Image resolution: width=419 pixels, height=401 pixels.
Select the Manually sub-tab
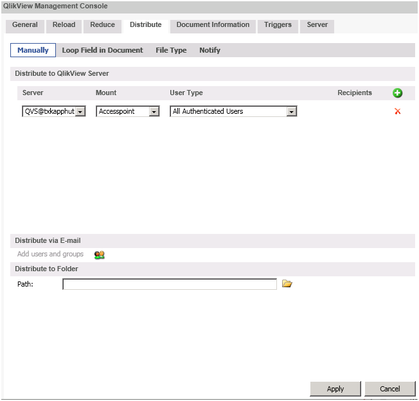coord(33,50)
